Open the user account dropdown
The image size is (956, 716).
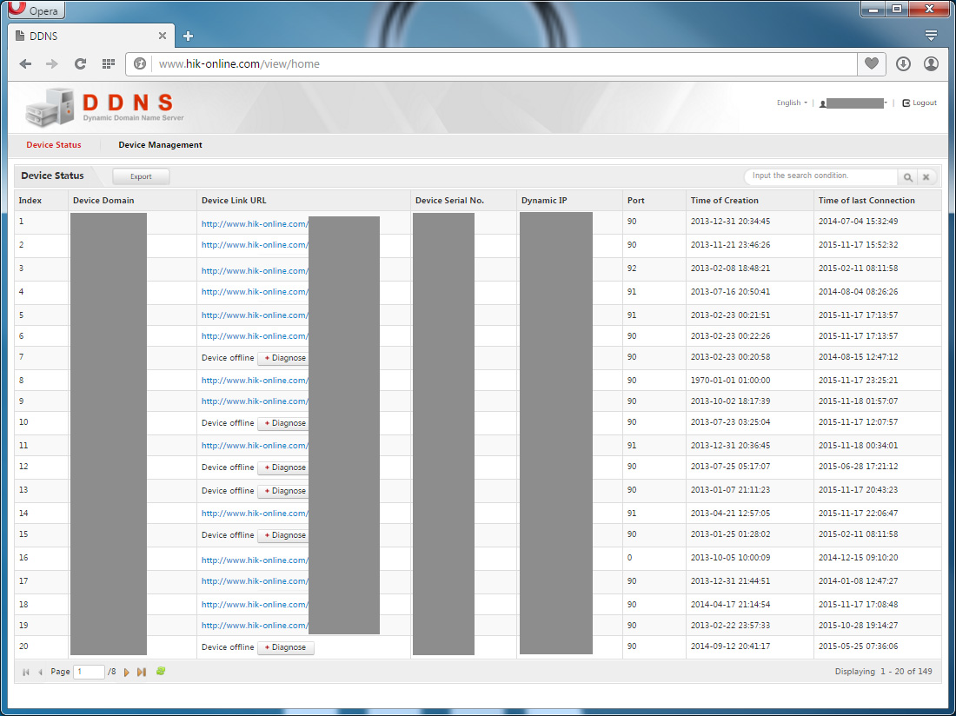click(853, 103)
